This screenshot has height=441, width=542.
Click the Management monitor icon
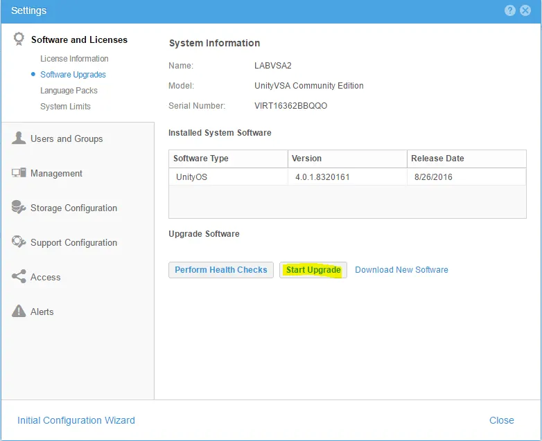coord(19,172)
